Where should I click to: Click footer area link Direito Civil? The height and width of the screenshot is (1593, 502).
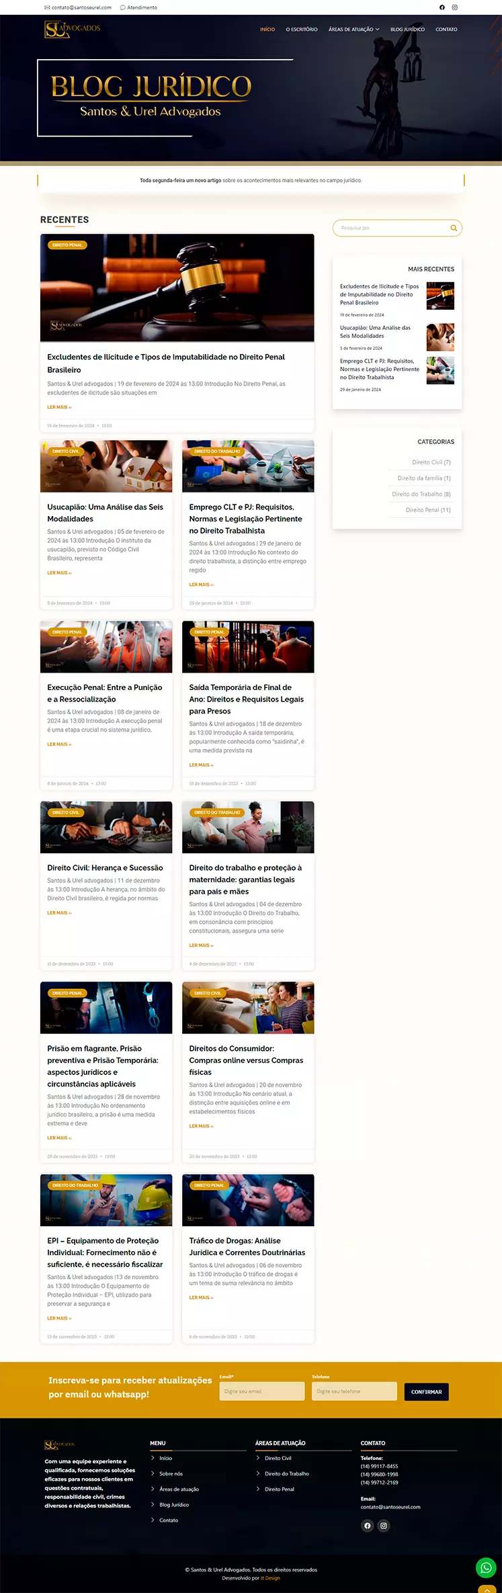point(278,1458)
